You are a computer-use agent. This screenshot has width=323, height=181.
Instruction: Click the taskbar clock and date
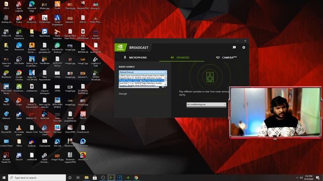tap(309, 177)
